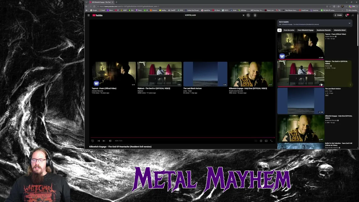
Task: Play end-screen suggestion Slipknot - The Devil In I
Action: point(159,74)
